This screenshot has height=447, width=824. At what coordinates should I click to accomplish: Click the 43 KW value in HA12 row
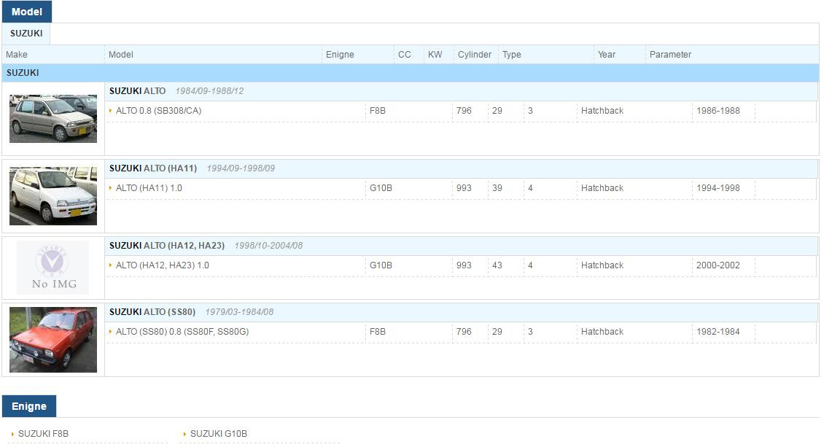click(x=497, y=265)
